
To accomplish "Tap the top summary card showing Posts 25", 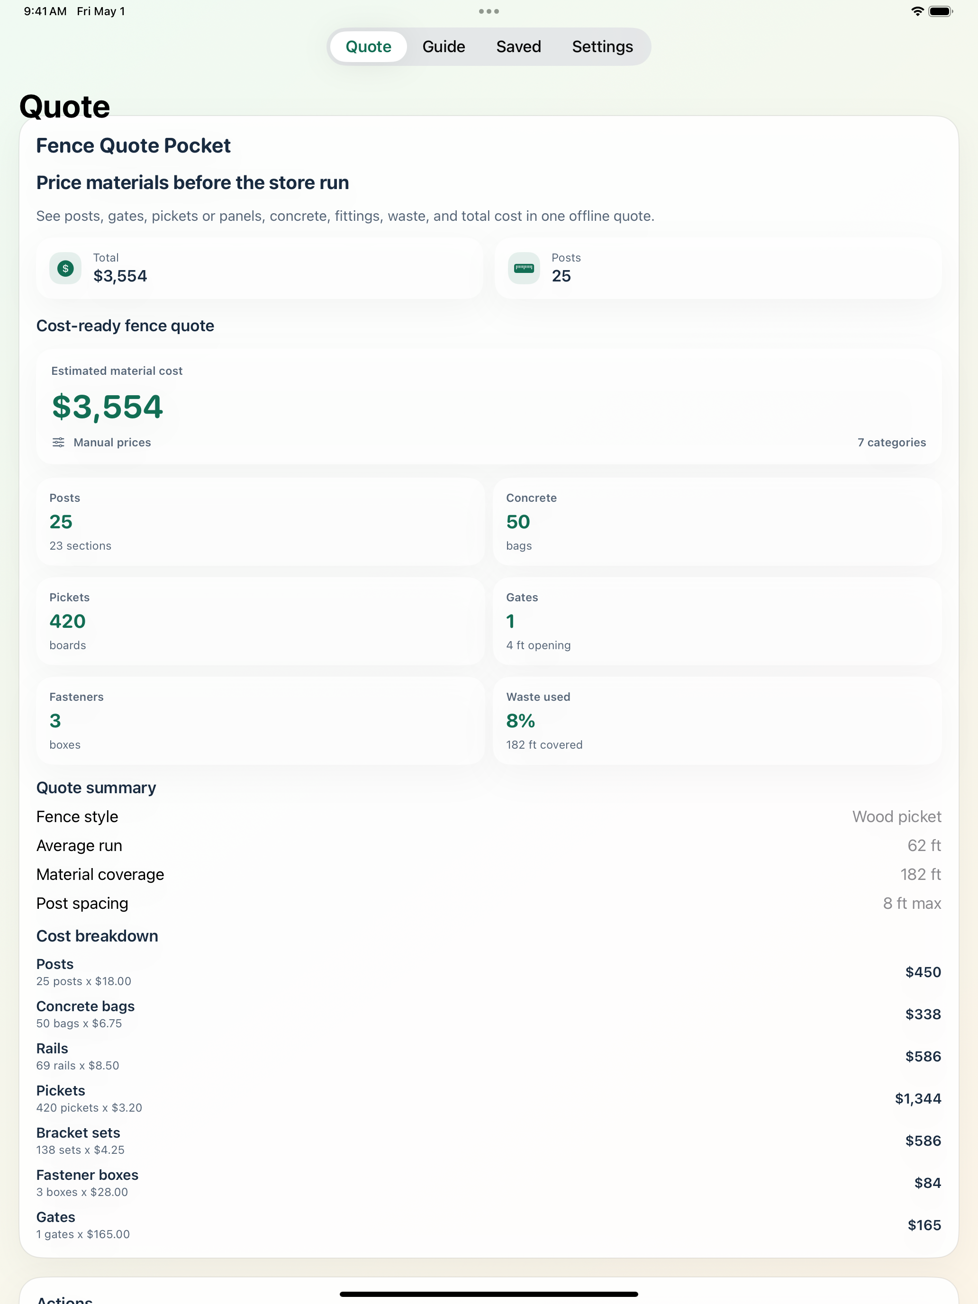I will [x=717, y=268].
